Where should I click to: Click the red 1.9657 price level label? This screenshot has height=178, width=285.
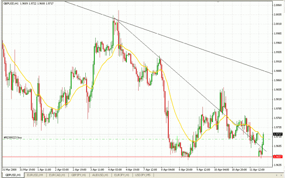pyautogui.click(x=278, y=157)
